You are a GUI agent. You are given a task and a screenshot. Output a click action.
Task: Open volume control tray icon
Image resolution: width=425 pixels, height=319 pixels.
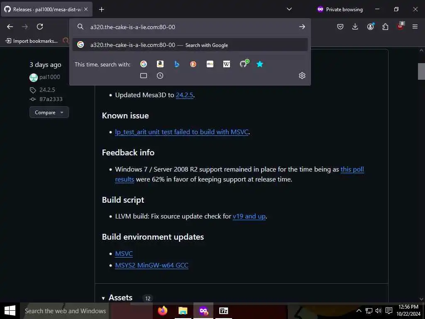379,311
